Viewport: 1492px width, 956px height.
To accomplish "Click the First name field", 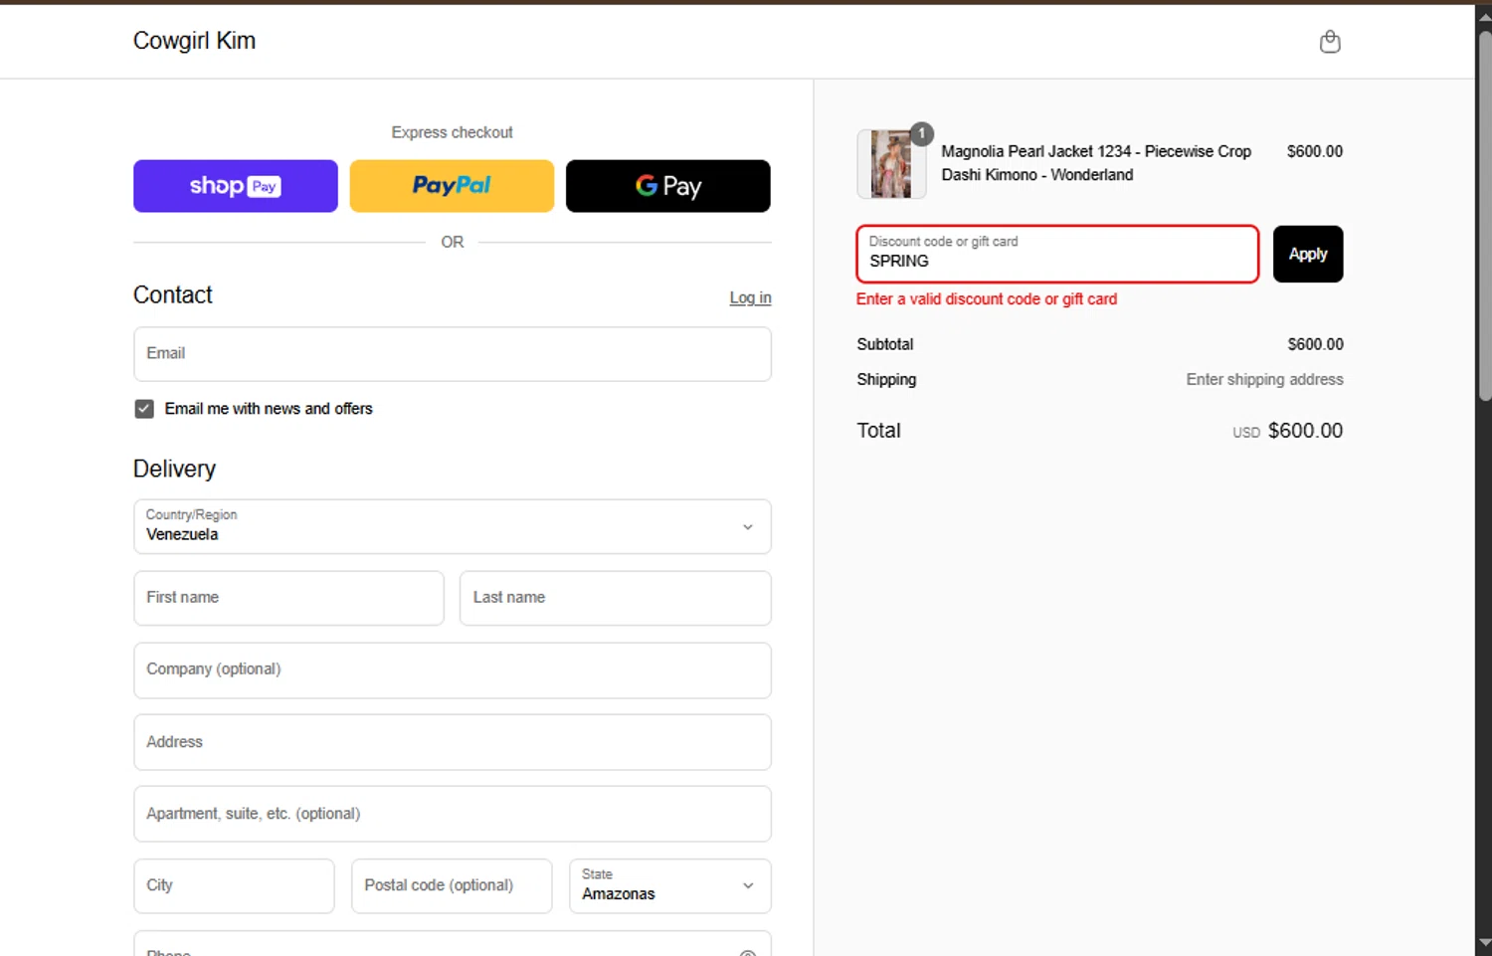I will point(288,598).
